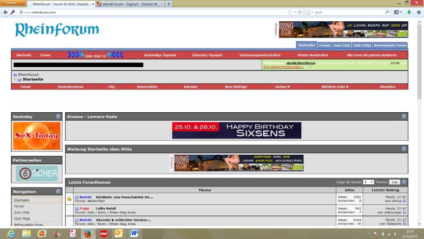Viewport: 424px width, 239px height.
Task: Open Eishockey Tippspiel link
Action: coord(207,55)
